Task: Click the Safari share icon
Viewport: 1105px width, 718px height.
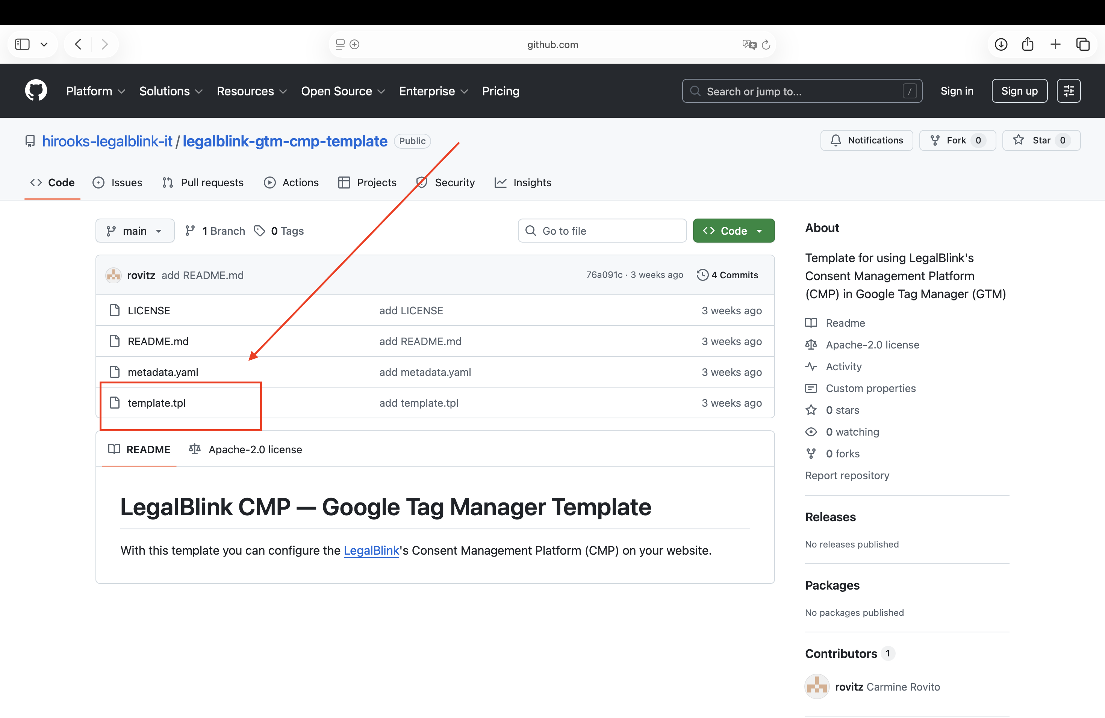Action: coord(1028,44)
